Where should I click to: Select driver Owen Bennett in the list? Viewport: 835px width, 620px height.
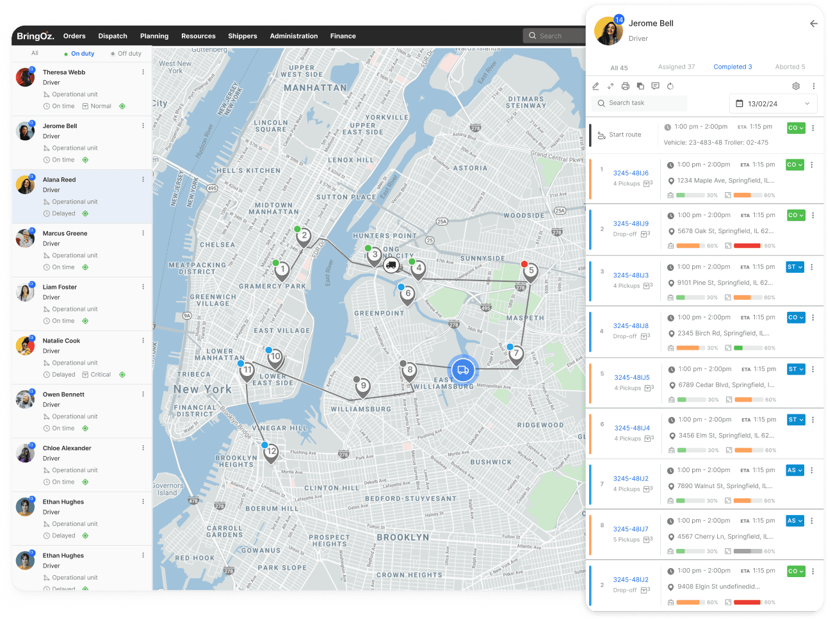point(82,411)
